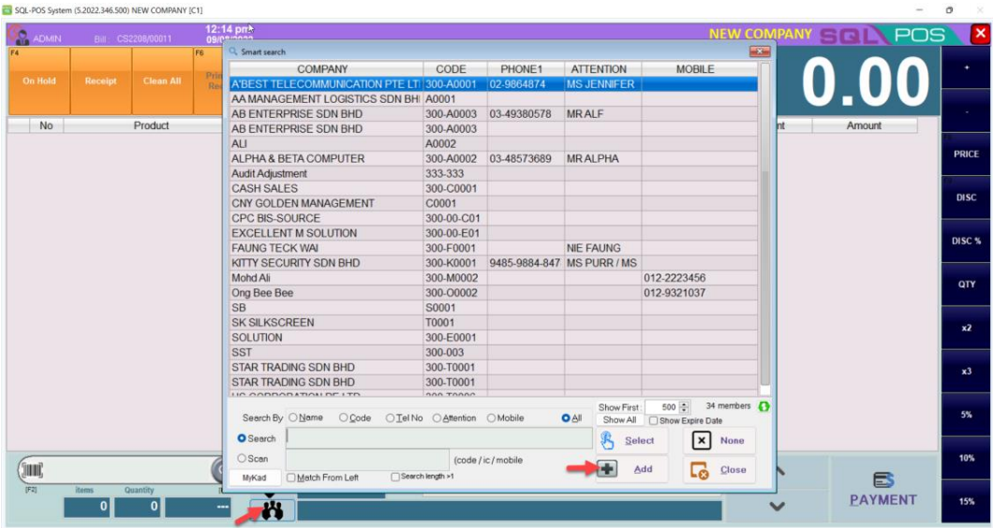Screen dimensions: 993x528
Task: Adjust the Show First spinner arrows
Action: click(684, 407)
